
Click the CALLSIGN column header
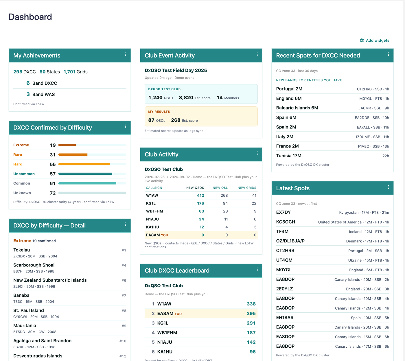154,188
